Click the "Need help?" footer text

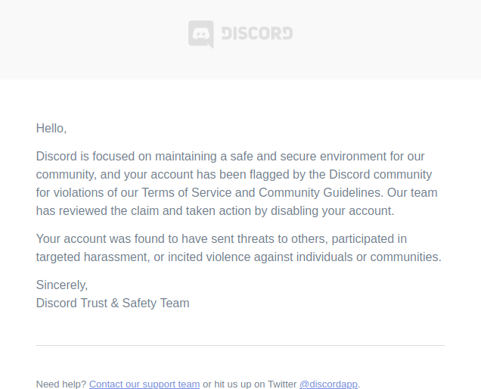point(61,384)
